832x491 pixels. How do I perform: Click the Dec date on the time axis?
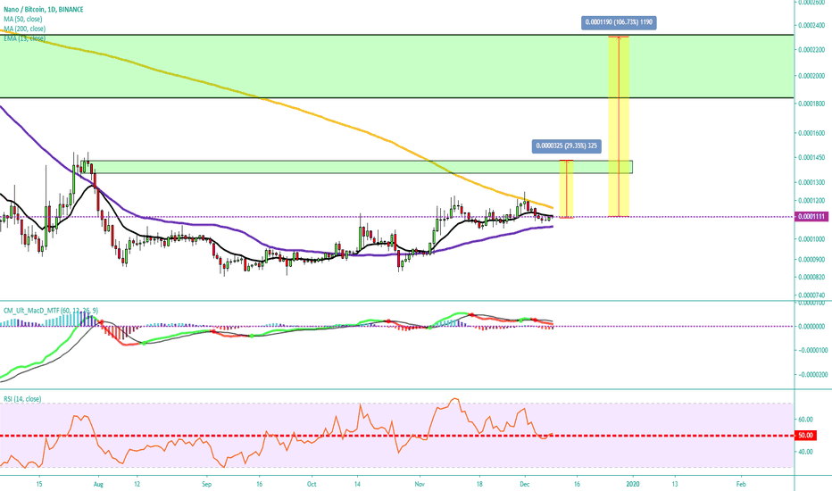(525, 484)
